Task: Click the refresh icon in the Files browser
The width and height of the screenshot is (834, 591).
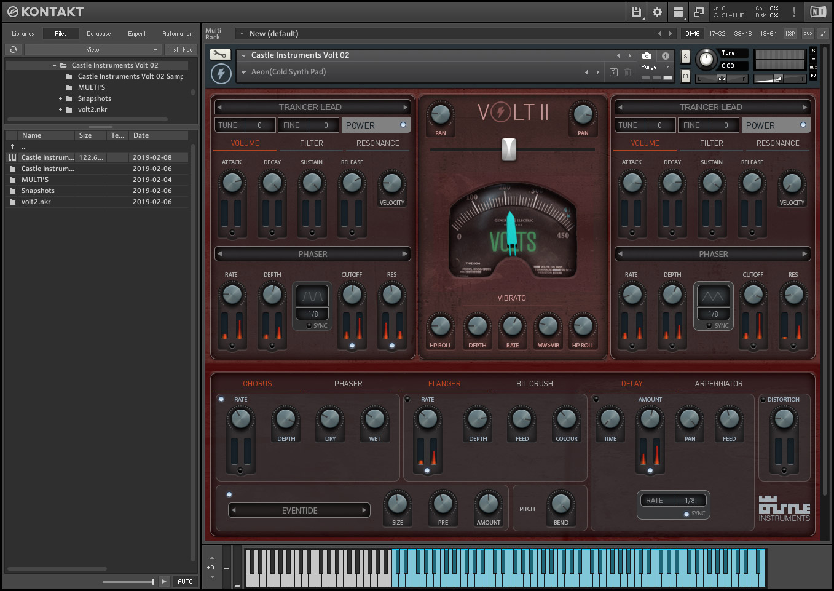Action: 13,49
